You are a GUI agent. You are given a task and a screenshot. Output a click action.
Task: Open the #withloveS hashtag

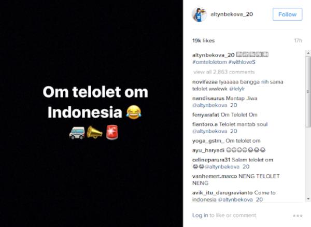tap(242, 62)
